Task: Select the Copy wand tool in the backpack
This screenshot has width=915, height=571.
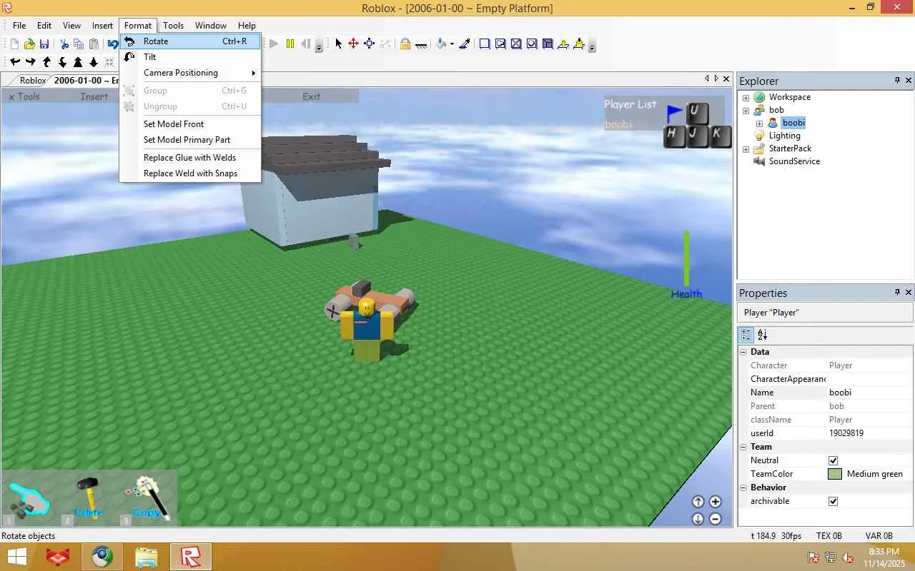Action: tap(148, 497)
